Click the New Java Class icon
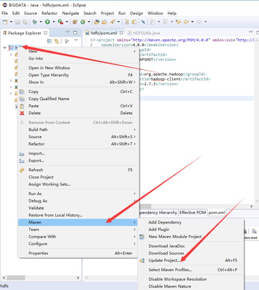The height and width of the screenshot is (290, 259). [x=83, y=22]
